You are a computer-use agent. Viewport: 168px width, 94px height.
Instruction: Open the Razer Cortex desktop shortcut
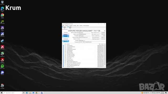pyautogui.click(x=2, y=67)
